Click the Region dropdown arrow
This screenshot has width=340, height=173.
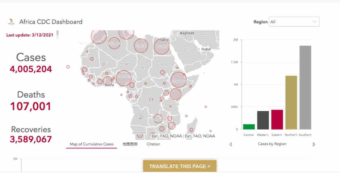pos(314,22)
